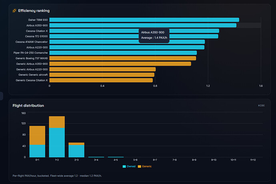Screen dimensions: 276x184
Task: Click the cyan segment of 1-2 bar
Action: click(57, 142)
